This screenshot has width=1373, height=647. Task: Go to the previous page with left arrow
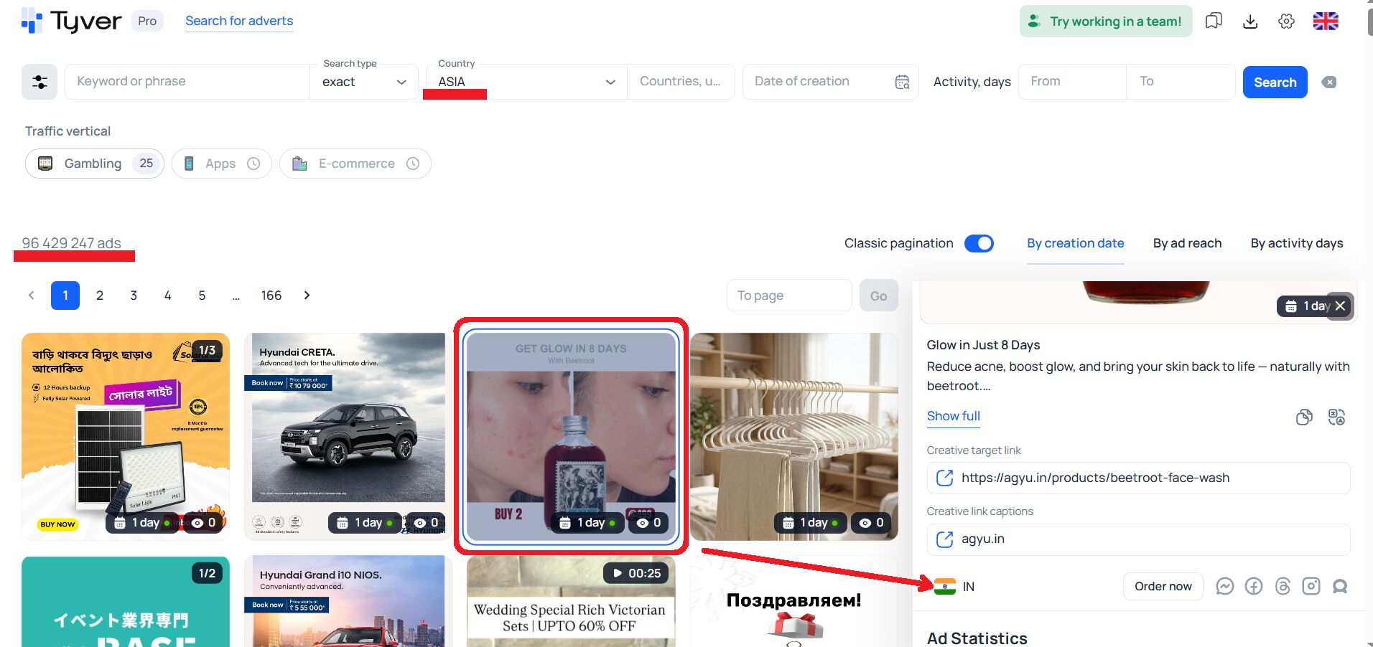(31, 296)
